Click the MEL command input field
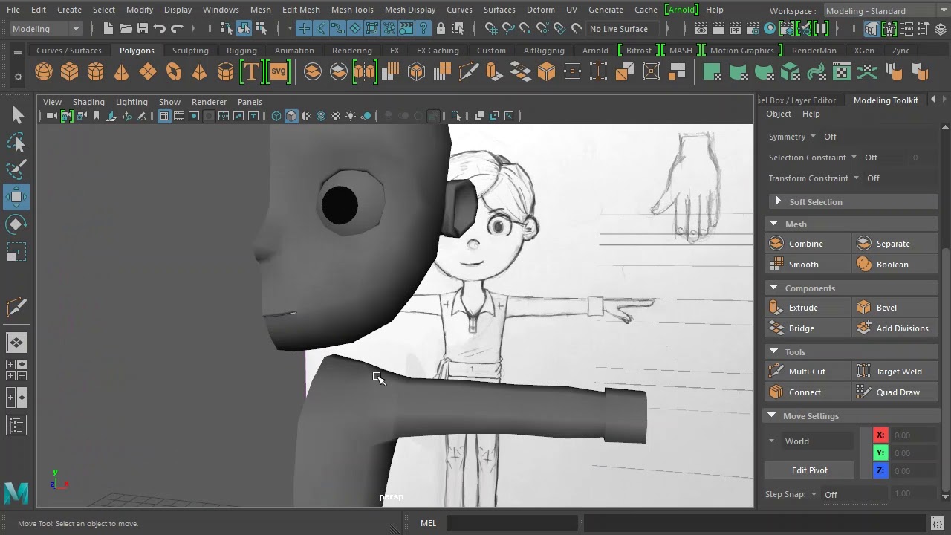Screen dimensions: 951x535 click(x=512, y=523)
